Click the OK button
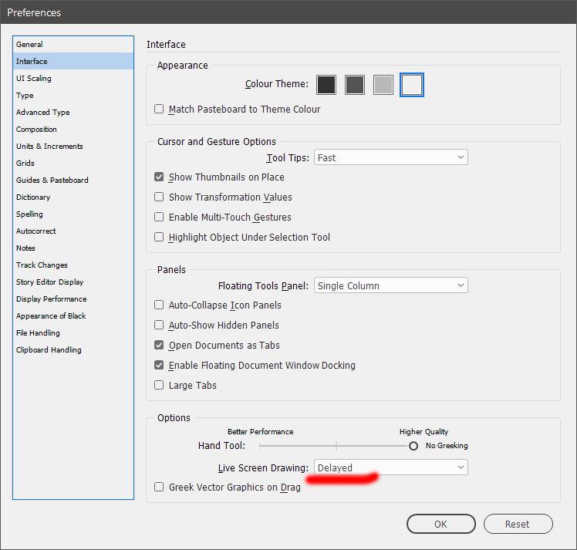This screenshot has width=577, height=550. point(440,524)
